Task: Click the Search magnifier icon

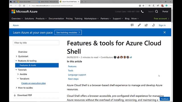Action: coord(156,11)
